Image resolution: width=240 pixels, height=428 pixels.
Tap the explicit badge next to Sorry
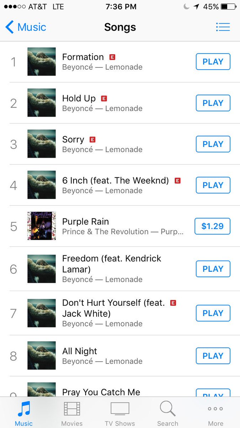pos(92,139)
